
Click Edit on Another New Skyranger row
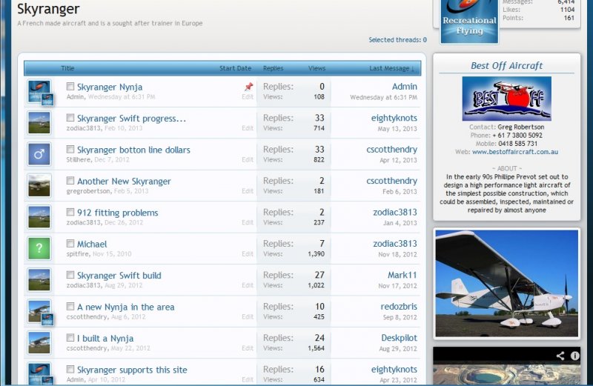click(x=248, y=191)
